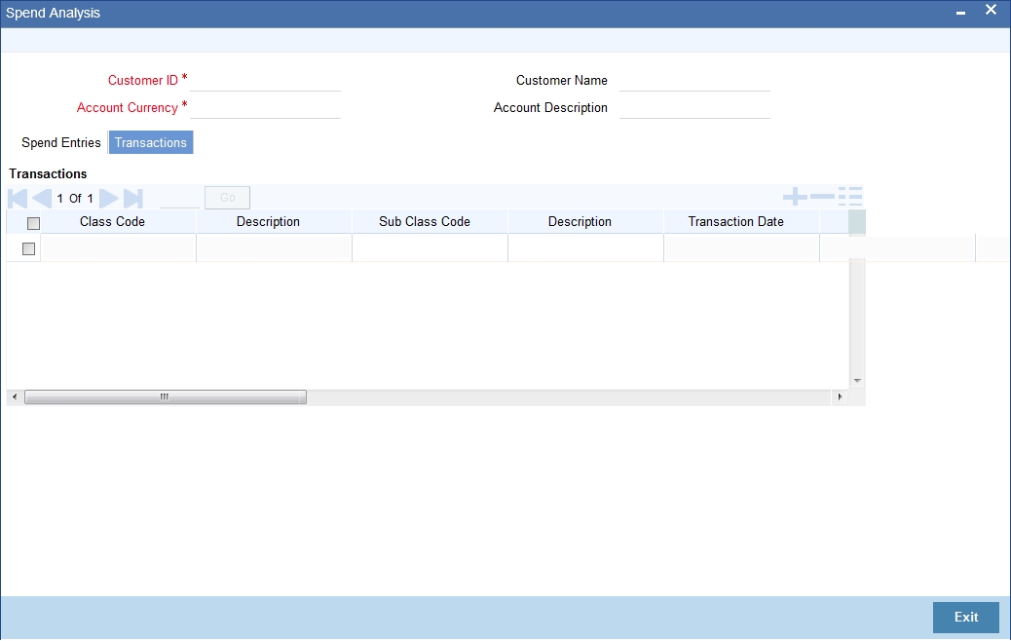This screenshot has height=641, width=1011.
Task: Click the Go button
Action: [228, 198]
